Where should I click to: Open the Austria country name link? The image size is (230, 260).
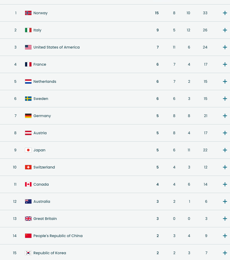[x=40, y=133]
